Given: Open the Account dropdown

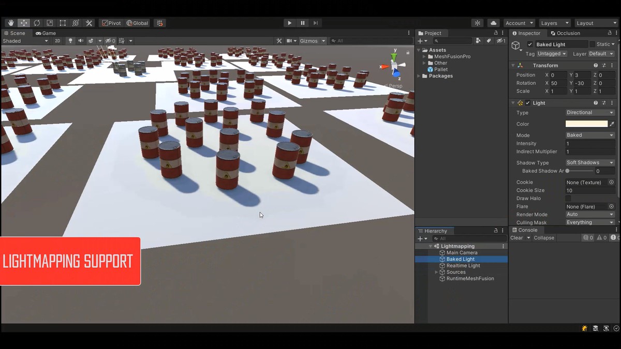Looking at the screenshot, I should [520, 23].
